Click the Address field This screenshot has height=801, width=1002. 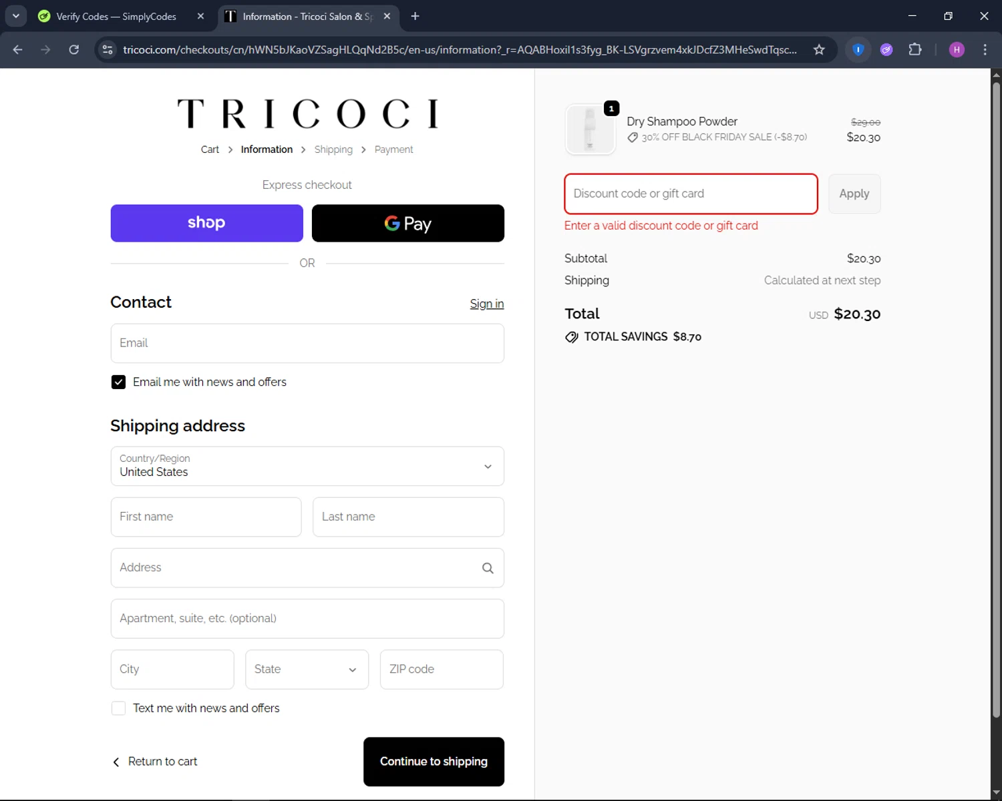307,568
